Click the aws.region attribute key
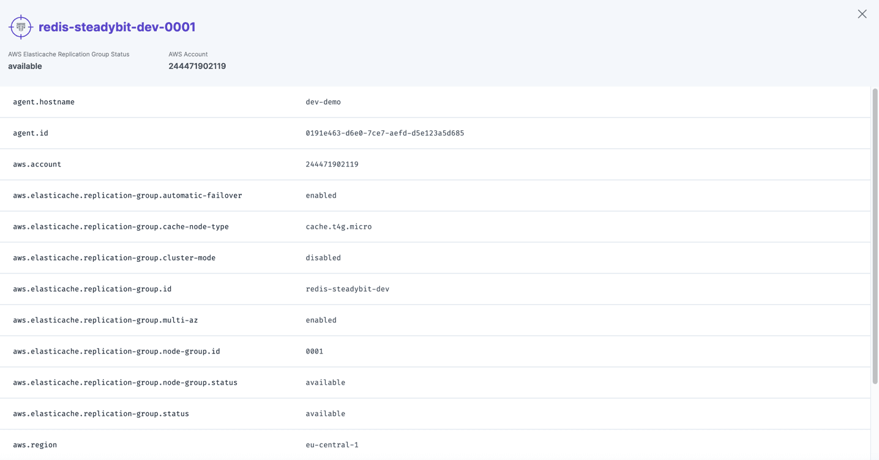879x460 pixels. click(x=35, y=445)
